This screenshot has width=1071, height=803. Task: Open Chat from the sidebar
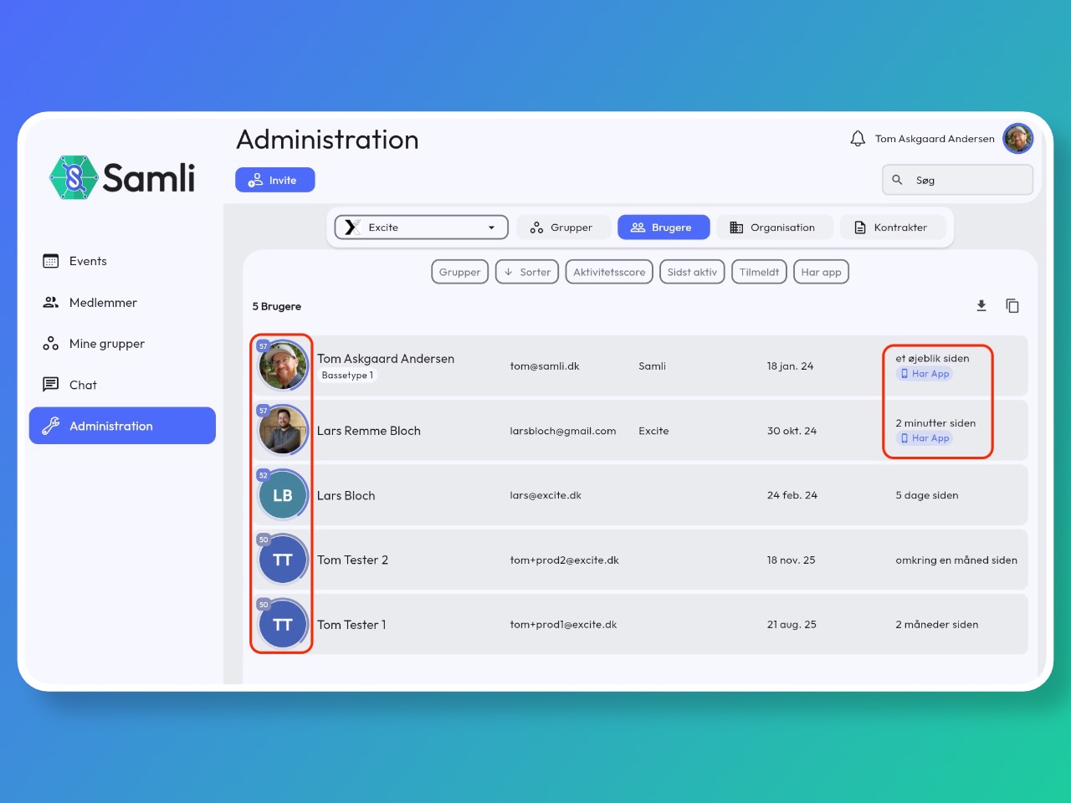point(83,385)
